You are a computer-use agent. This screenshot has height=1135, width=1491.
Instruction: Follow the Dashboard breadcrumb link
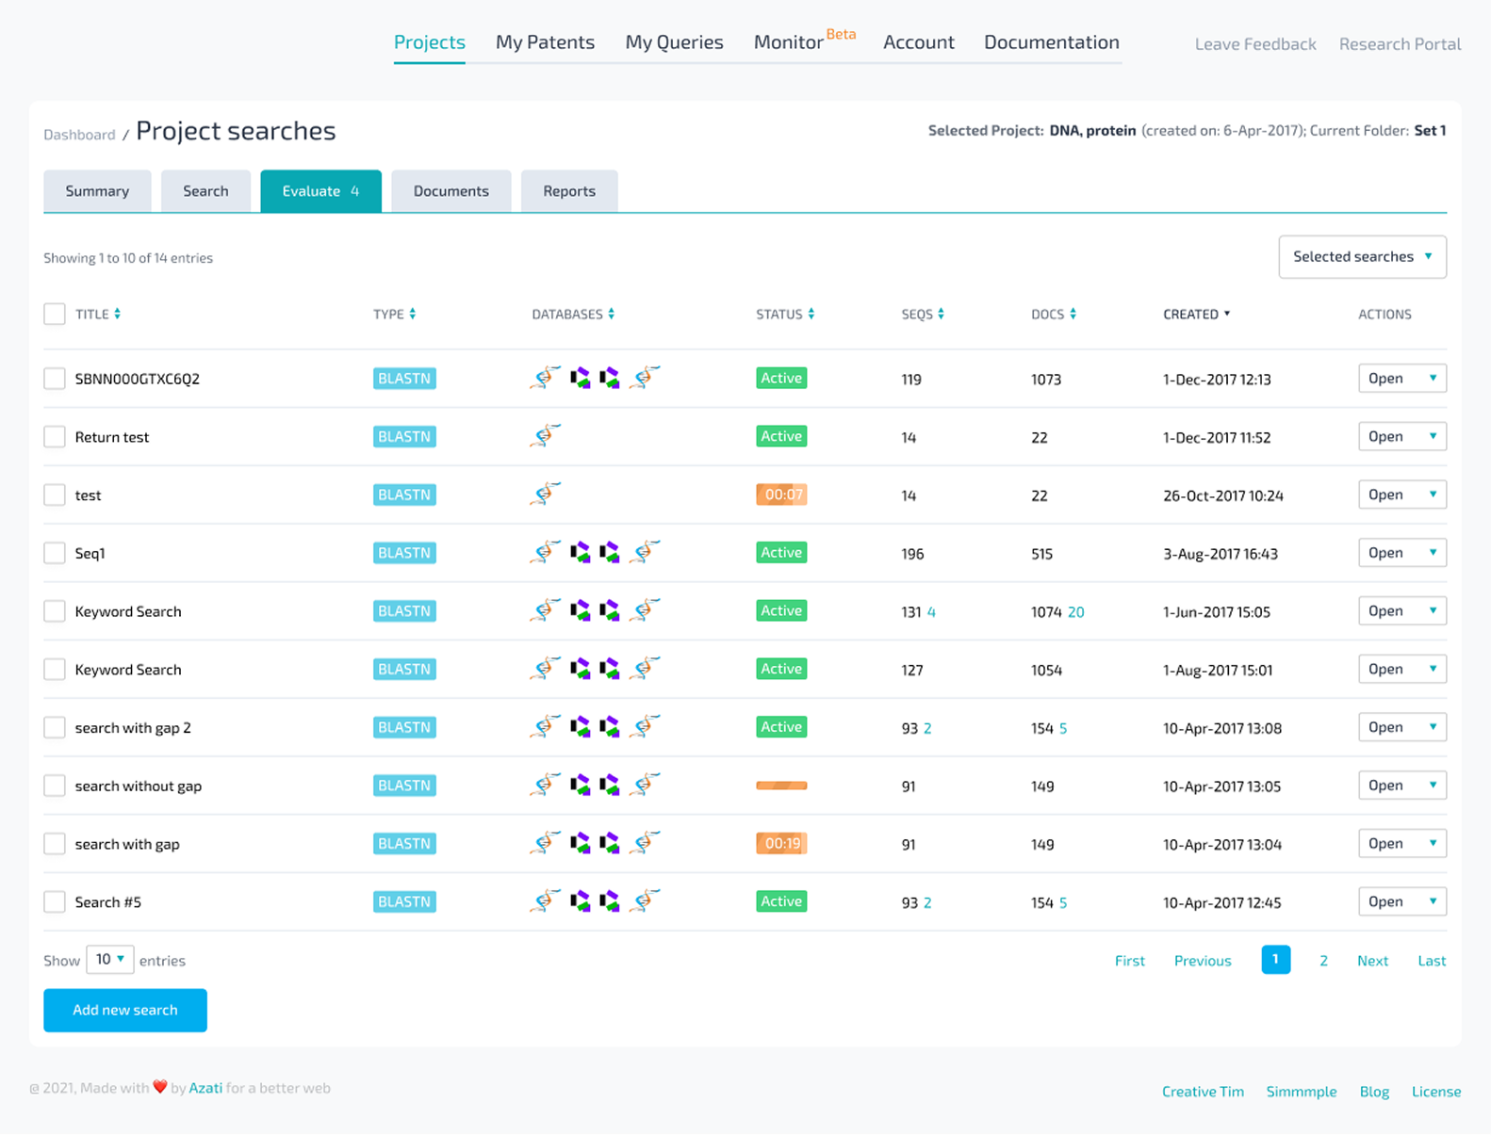pos(79,135)
